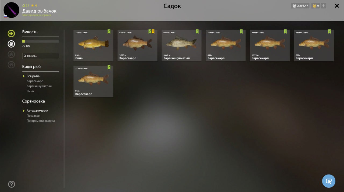Click the Ёмкость capacity progress bar

41,41
